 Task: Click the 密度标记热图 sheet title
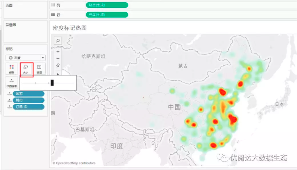[70, 28]
